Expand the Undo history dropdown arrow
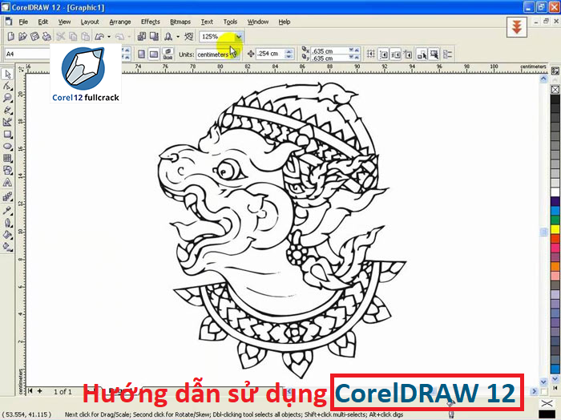Viewport: 561px width, 420px height. 109,37
